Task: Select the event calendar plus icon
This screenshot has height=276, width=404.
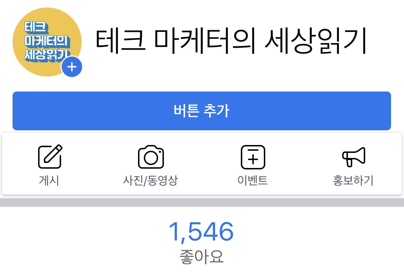Action: tap(253, 157)
